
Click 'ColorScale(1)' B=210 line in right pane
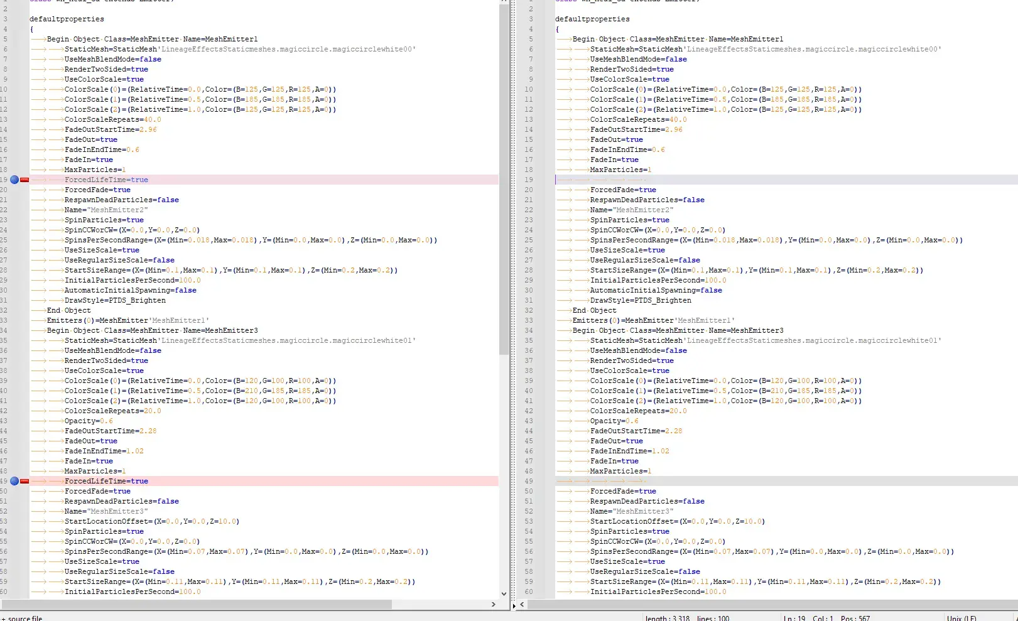tap(726, 391)
